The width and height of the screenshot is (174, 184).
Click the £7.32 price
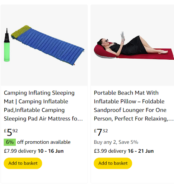tap(101, 132)
